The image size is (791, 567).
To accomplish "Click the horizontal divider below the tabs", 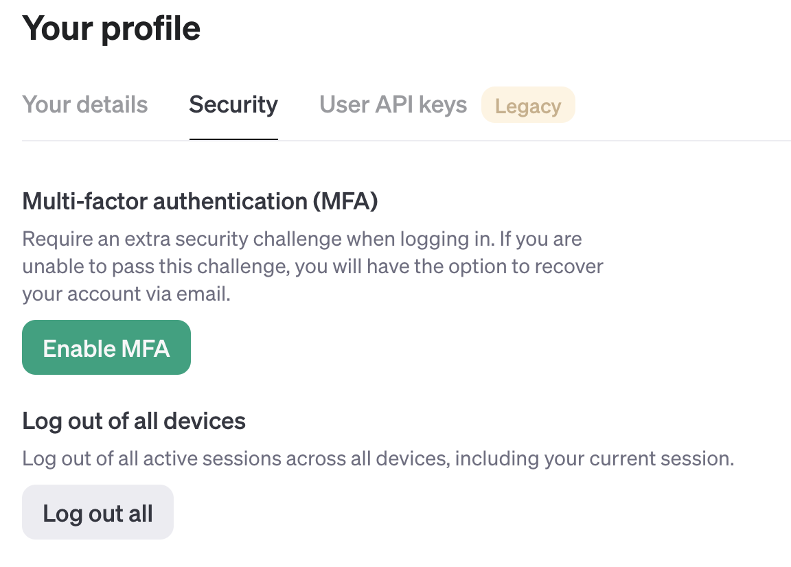I will 406,140.
